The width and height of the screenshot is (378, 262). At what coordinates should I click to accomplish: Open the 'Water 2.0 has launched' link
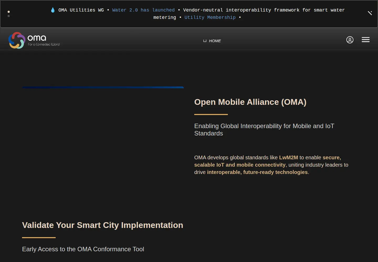point(143,10)
